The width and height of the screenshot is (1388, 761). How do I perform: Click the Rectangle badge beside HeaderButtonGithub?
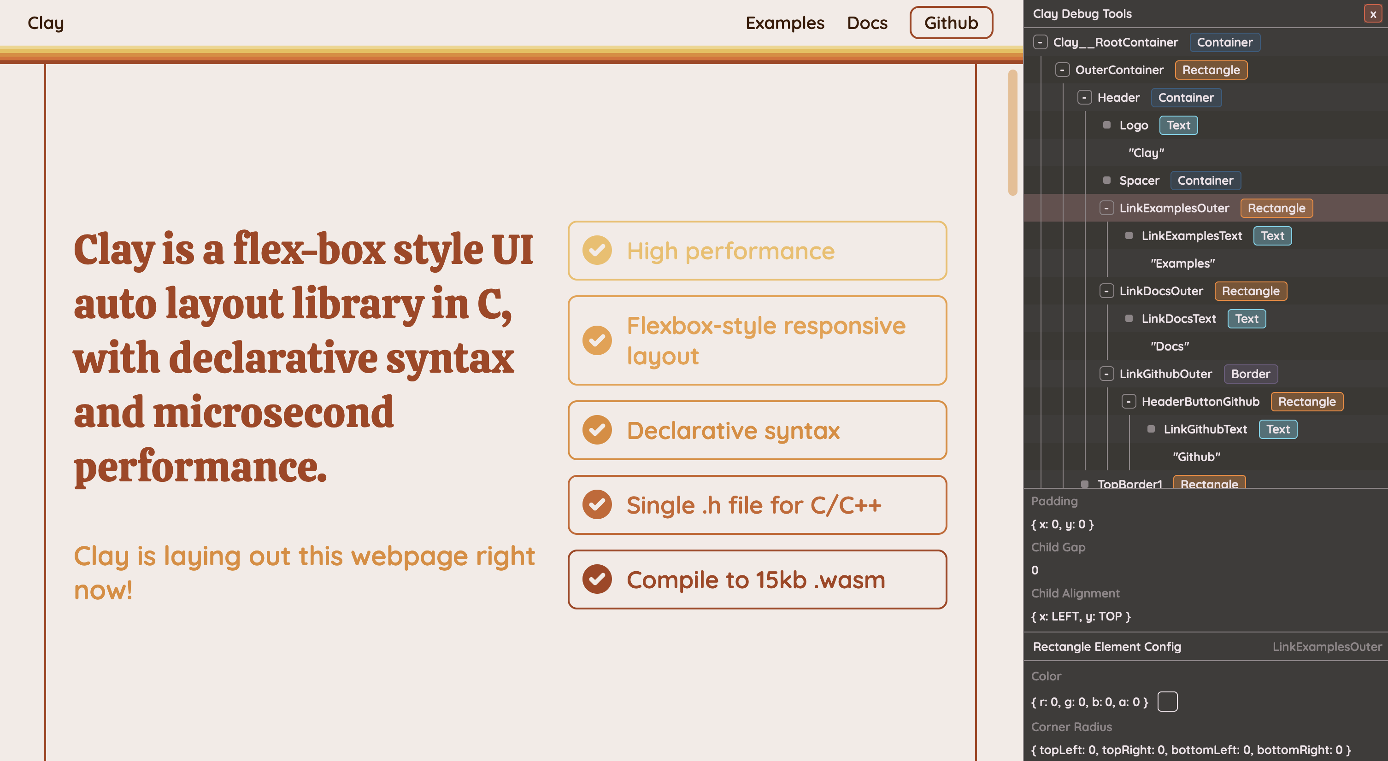(x=1306, y=401)
